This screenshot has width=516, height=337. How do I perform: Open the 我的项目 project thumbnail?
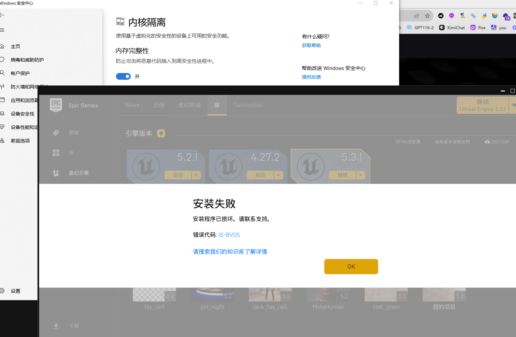(444, 294)
